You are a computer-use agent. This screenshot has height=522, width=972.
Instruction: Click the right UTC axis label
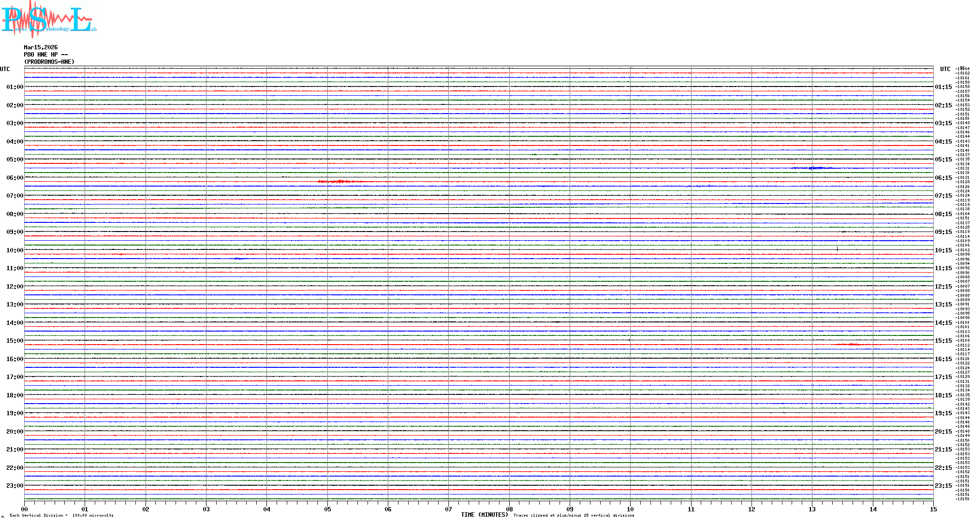pos(945,69)
